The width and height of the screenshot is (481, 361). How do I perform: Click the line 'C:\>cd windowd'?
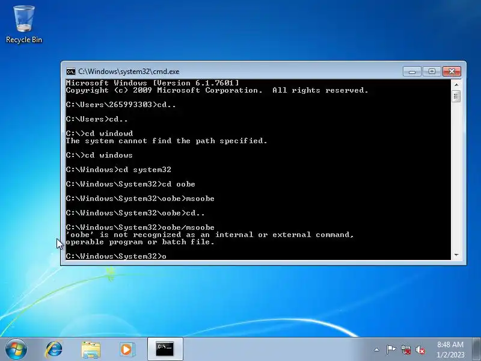click(x=99, y=134)
